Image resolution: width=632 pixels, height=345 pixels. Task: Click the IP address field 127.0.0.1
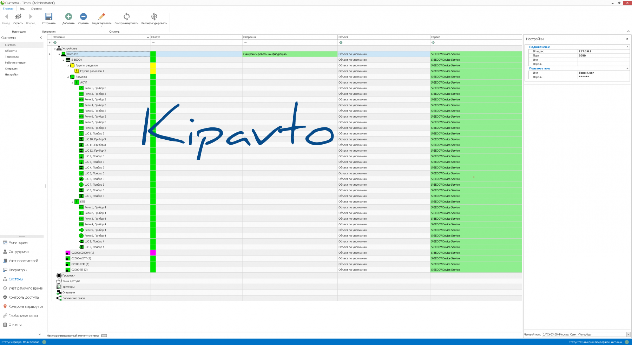coord(603,51)
